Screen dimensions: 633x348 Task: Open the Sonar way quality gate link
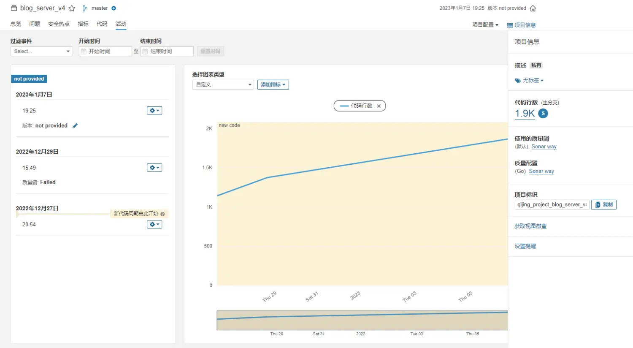pyautogui.click(x=544, y=147)
